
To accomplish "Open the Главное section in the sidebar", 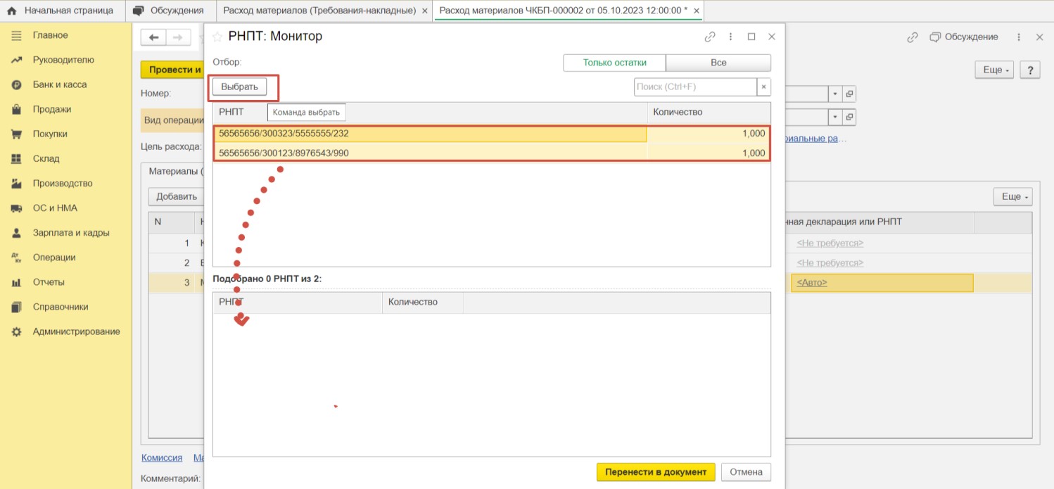I will [x=50, y=35].
